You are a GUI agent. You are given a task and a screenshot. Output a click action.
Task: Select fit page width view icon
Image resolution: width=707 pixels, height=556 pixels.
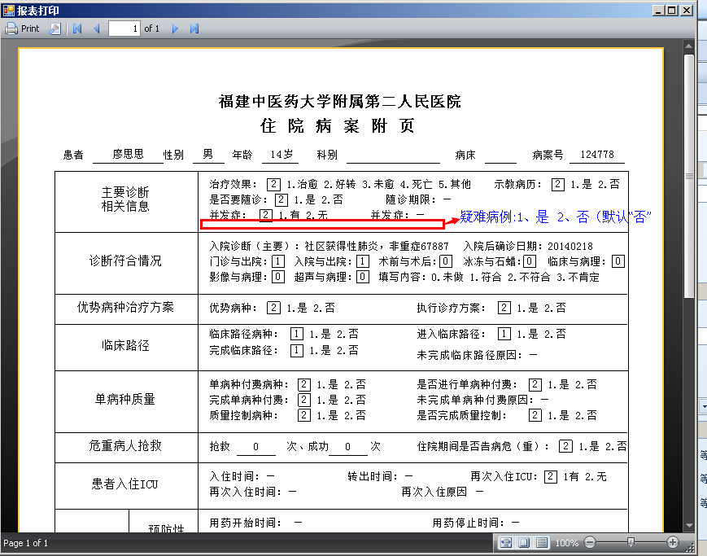[506, 542]
